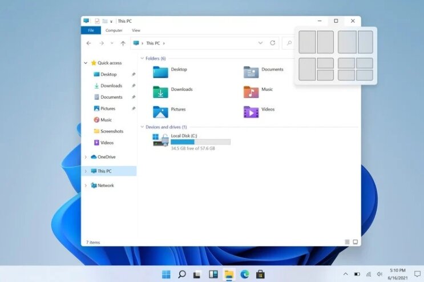Screen dimensions: 424x282
Task: Click '34.5 GB free of 57.6 GB' text
Action: 193,148
